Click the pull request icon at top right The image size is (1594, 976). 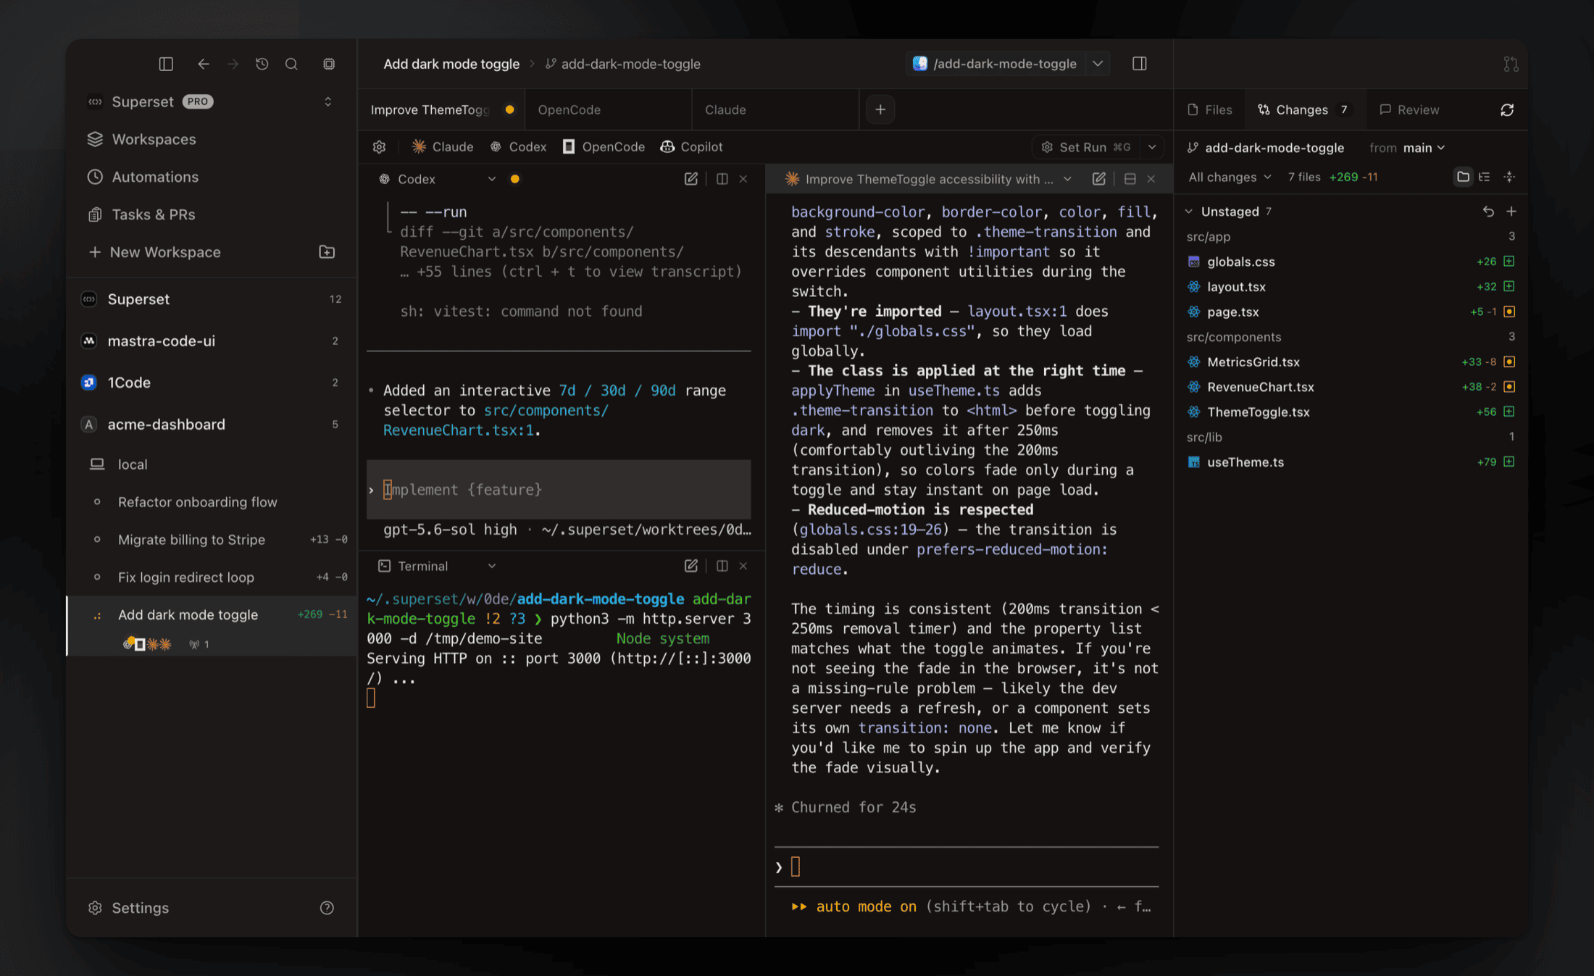click(1511, 64)
